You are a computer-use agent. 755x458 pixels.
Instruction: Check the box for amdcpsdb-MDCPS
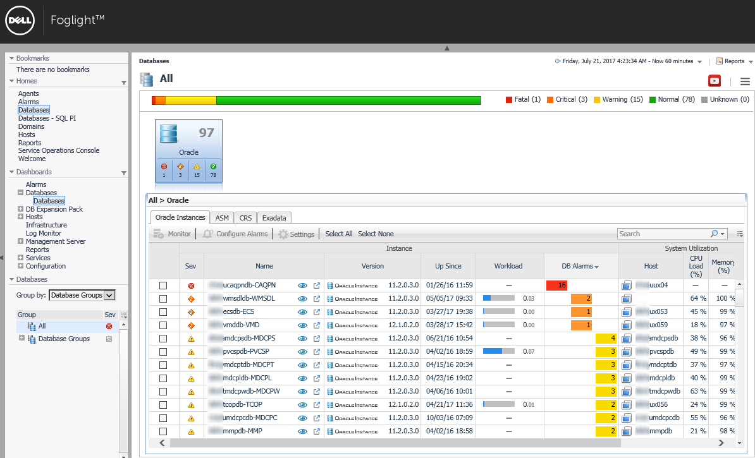[x=163, y=339]
